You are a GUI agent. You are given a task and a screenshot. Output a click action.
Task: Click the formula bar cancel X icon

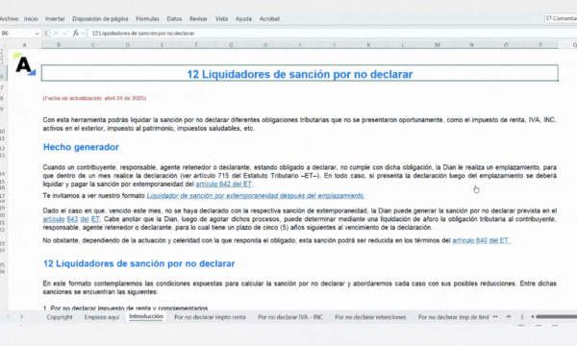click(56, 33)
